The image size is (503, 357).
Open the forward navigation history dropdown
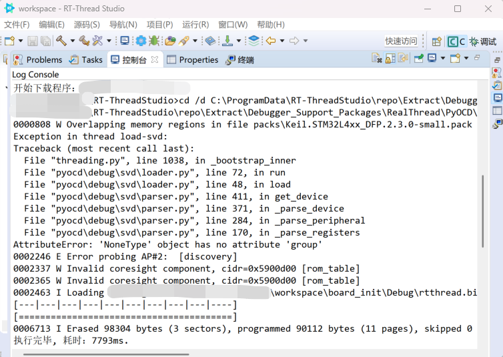[306, 41]
